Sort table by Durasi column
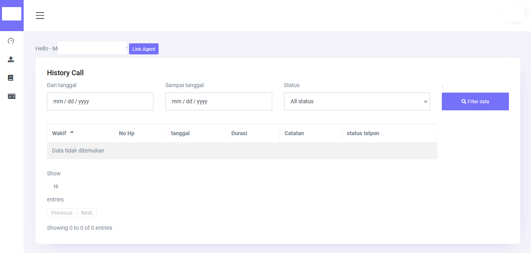 coord(239,133)
